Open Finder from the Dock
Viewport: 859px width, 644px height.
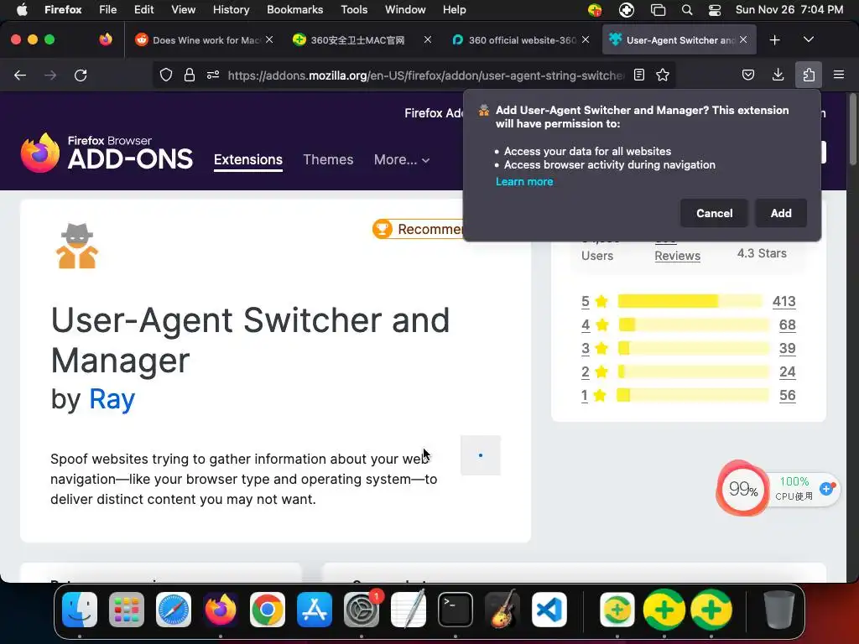tap(80, 610)
